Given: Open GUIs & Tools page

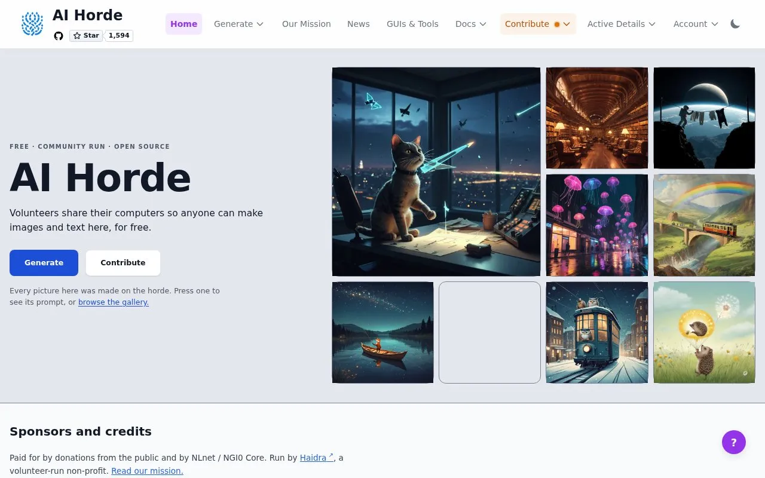Looking at the screenshot, I should click(x=412, y=24).
